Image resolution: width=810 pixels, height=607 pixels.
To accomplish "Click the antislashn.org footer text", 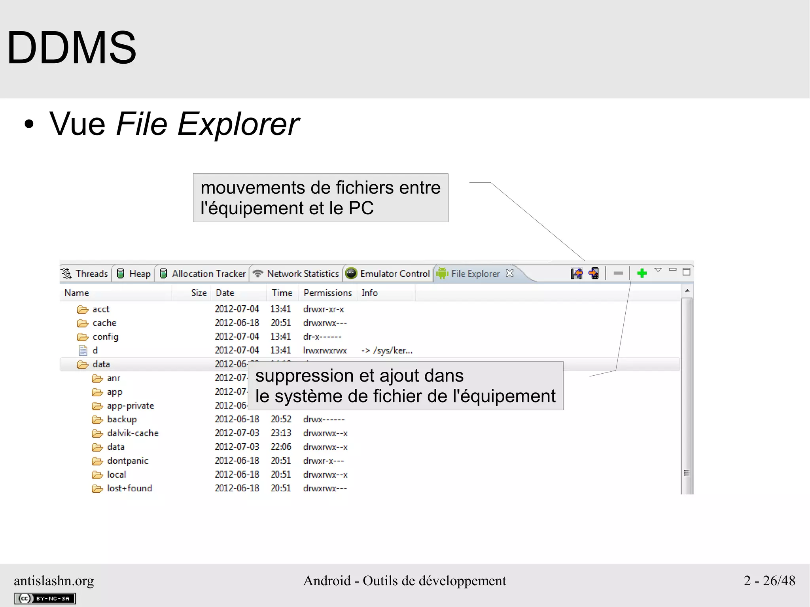I will (54, 581).
